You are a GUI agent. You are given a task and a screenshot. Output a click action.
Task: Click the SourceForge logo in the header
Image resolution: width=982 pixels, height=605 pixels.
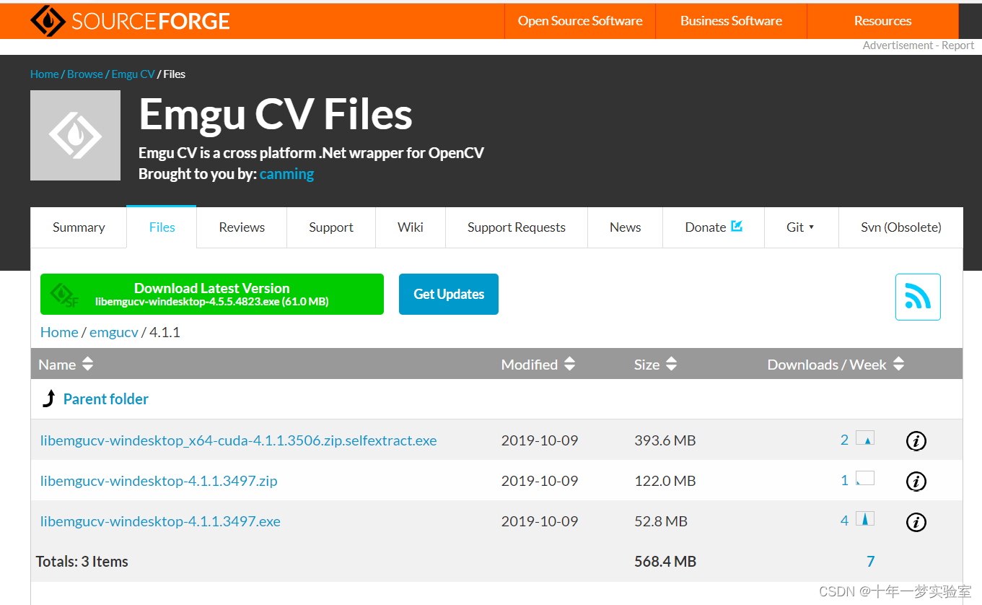point(131,21)
